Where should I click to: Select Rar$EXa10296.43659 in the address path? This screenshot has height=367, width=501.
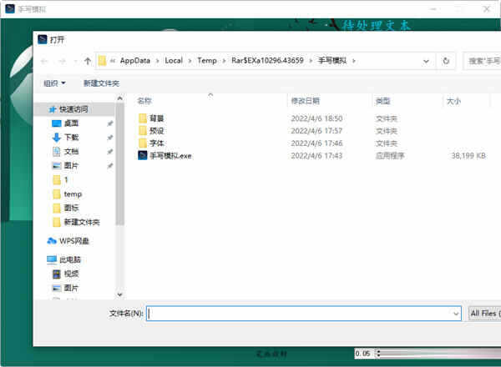pos(267,61)
